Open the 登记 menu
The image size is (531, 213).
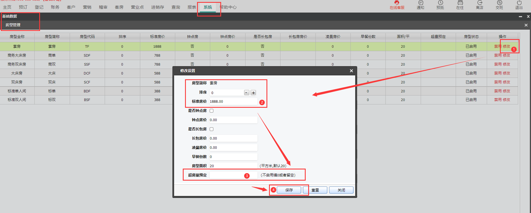[x=39, y=7]
